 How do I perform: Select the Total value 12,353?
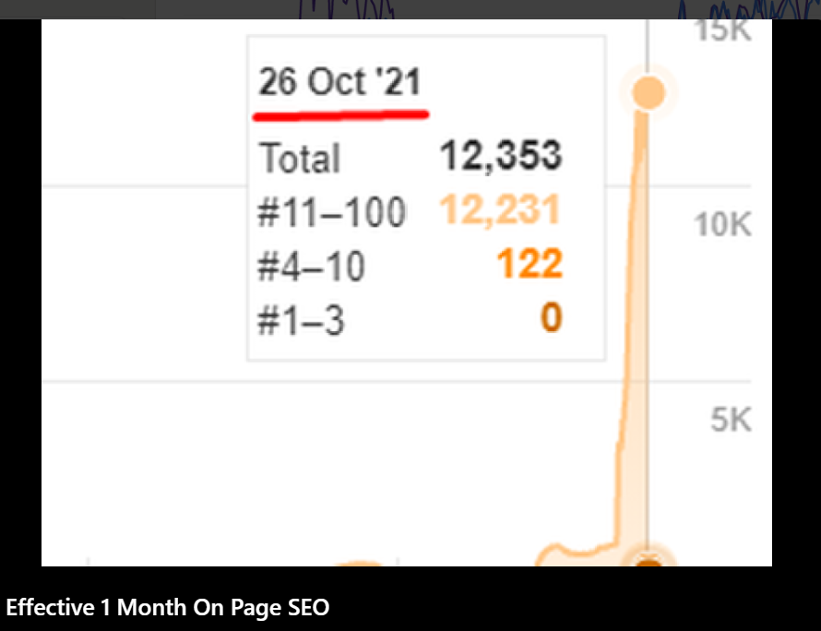coord(501,156)
